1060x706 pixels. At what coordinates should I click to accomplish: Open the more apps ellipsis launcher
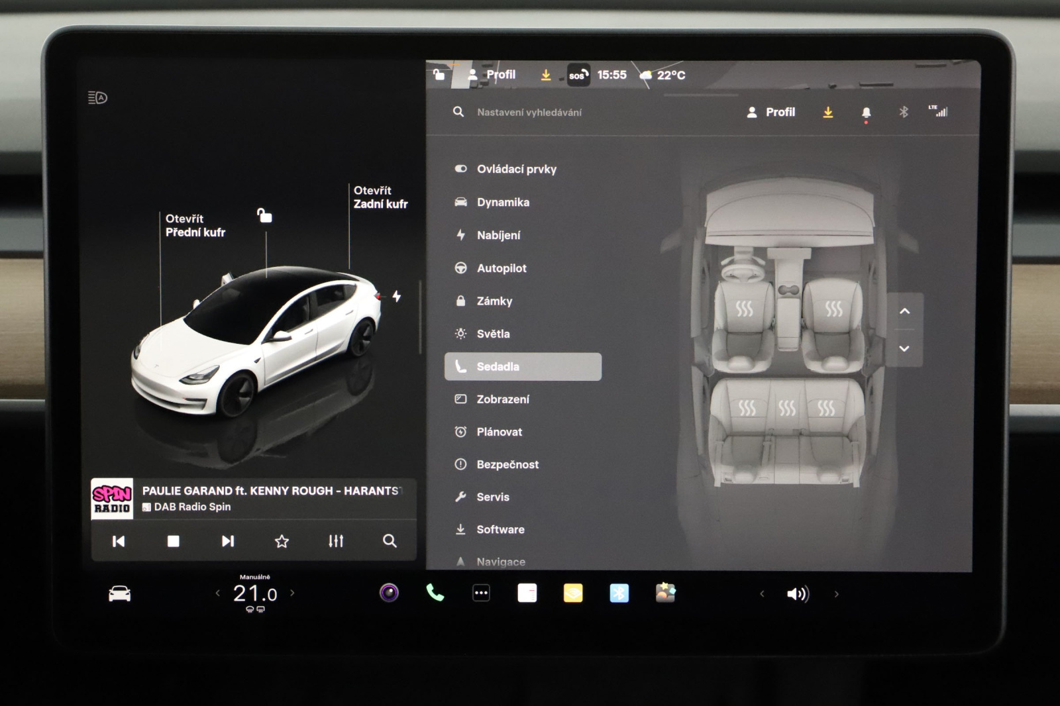[x=481, y=593]
